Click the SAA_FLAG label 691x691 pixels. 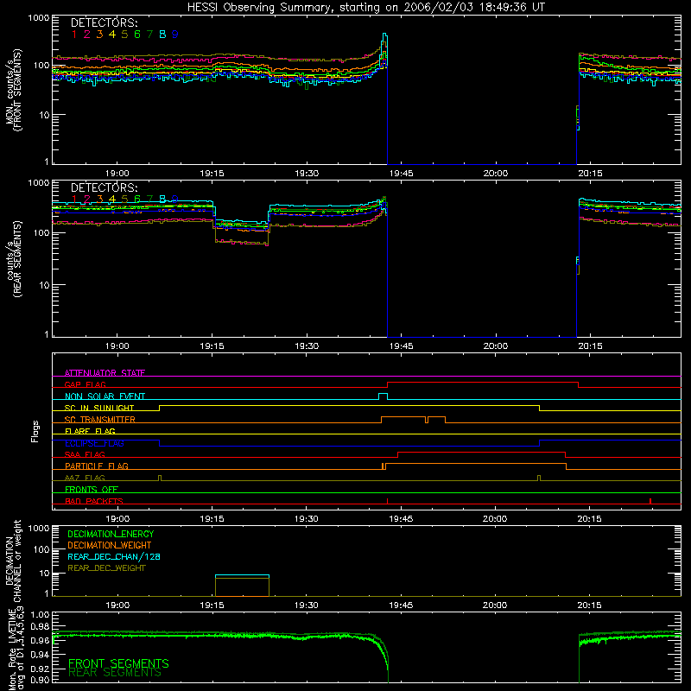coord(85,454)
